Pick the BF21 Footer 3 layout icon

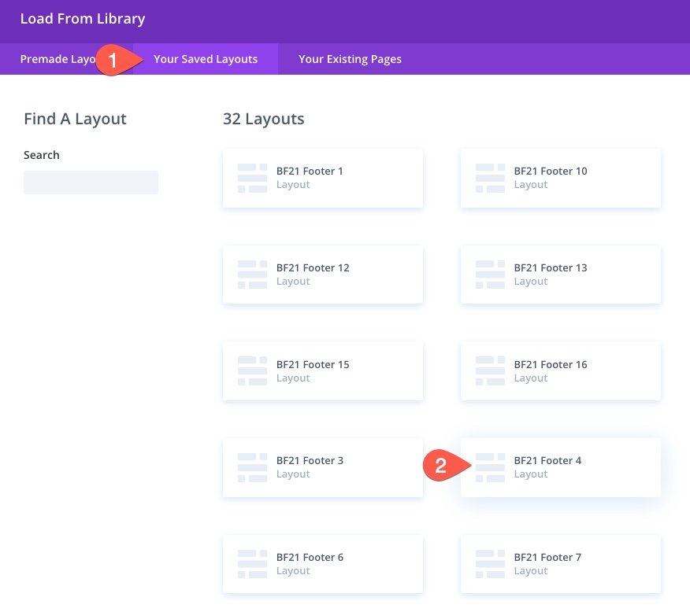coord(253,467)
